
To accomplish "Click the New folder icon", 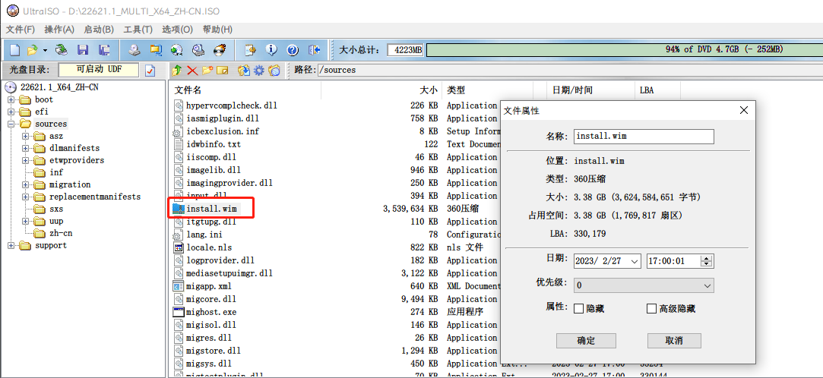I will [x=207, y=71].
